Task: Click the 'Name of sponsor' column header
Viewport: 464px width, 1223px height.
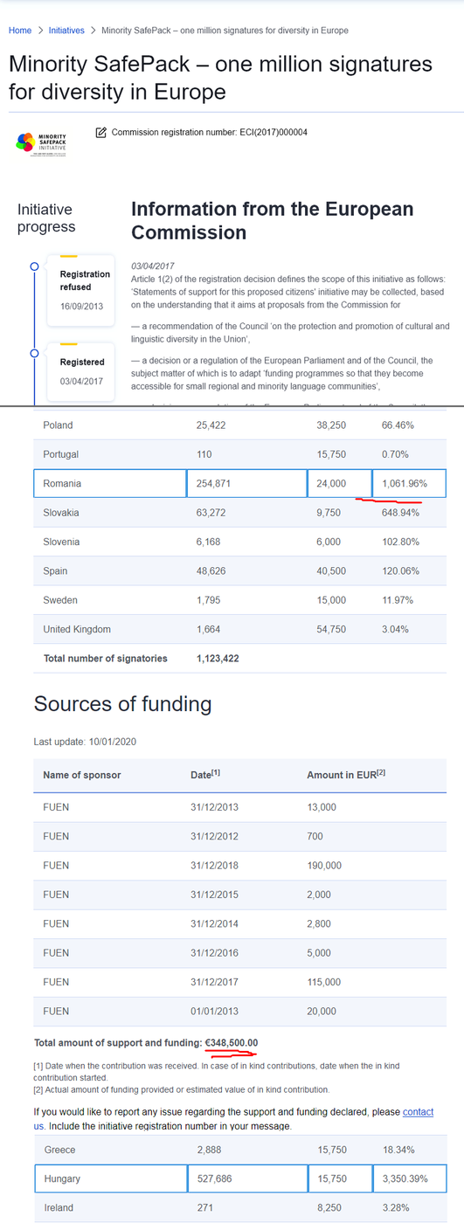Action: [x=82, y=775]
